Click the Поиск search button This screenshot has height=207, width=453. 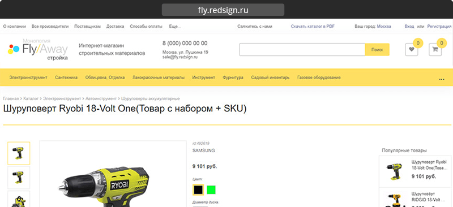coord(377,49)
